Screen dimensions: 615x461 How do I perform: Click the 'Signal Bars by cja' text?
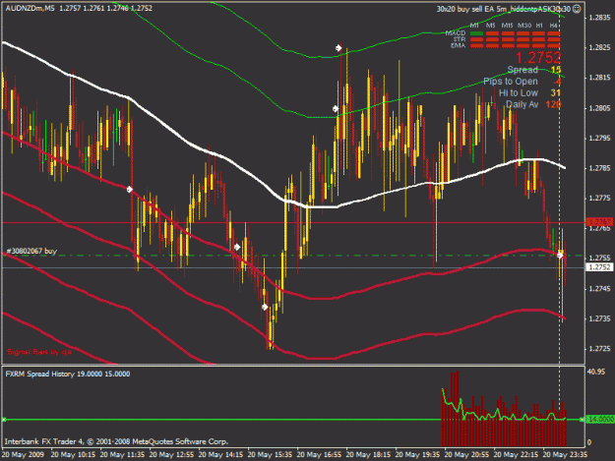[x=39, y=352]
